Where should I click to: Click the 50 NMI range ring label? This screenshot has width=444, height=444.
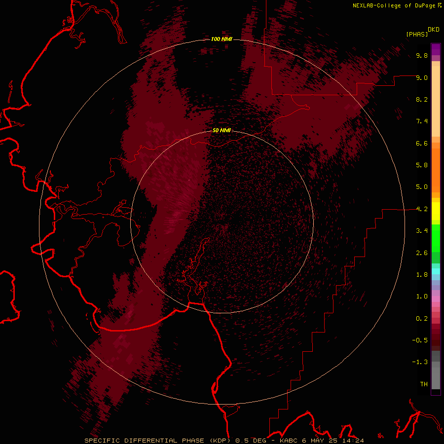coord(222,130)
